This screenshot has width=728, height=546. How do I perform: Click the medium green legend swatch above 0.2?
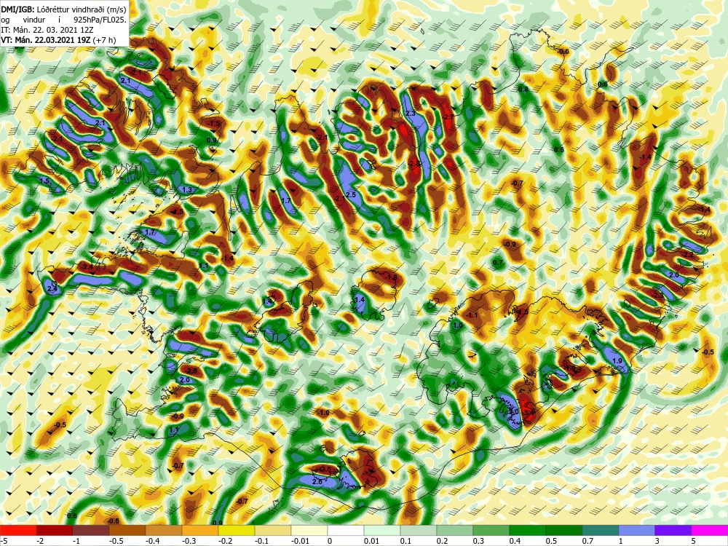pos(454,530)
